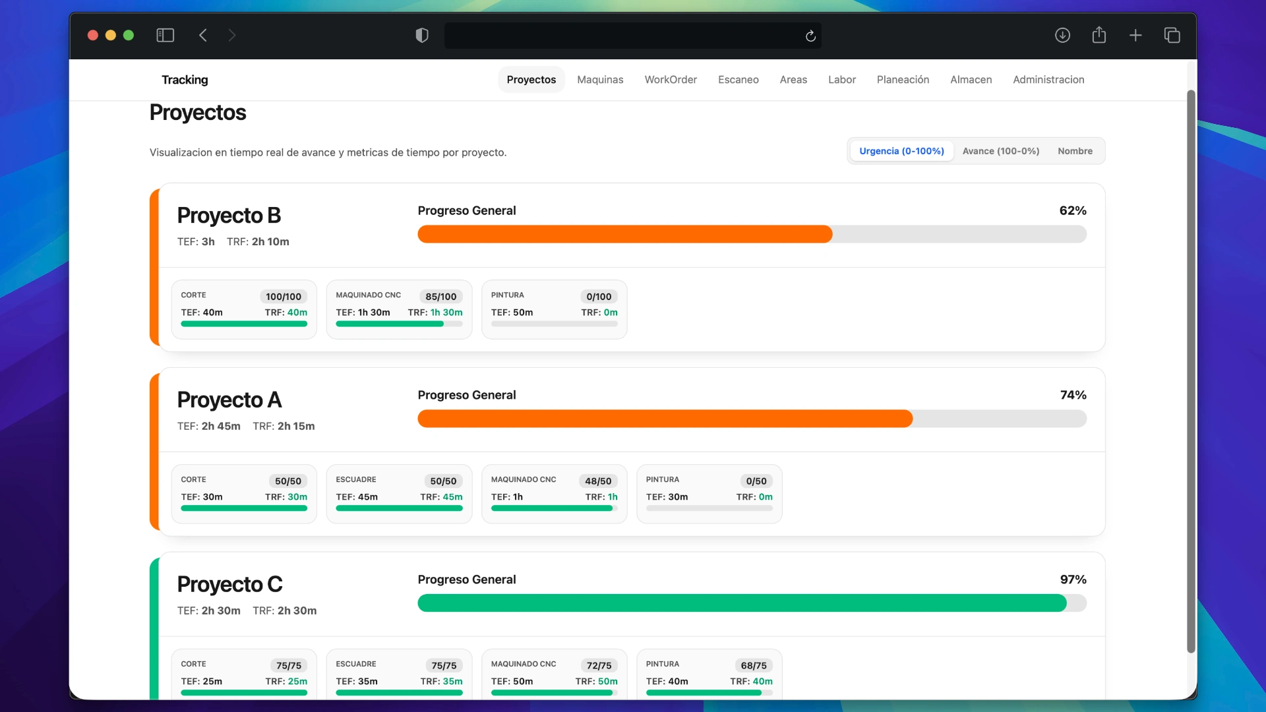Open the Administracion section

[x=1048, y=79]
